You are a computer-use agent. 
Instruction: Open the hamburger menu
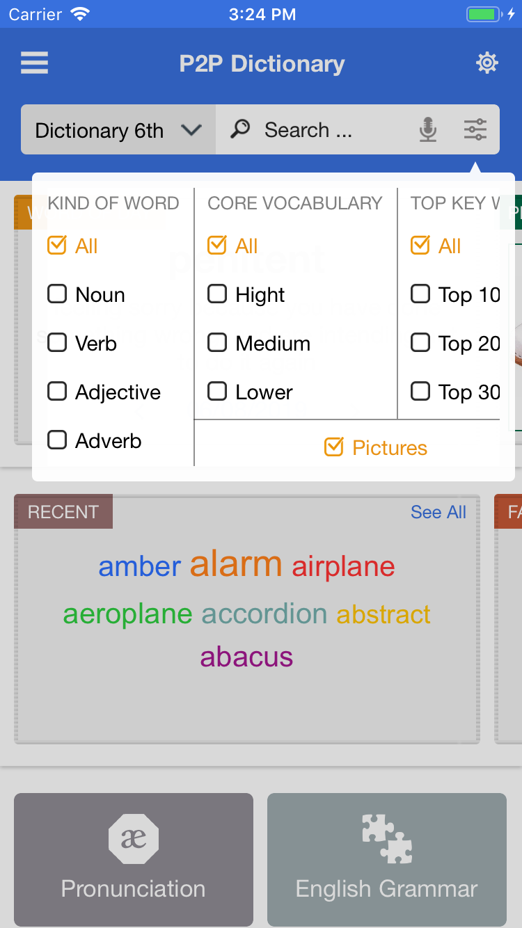pyautogui.click(x=34, y=63)
